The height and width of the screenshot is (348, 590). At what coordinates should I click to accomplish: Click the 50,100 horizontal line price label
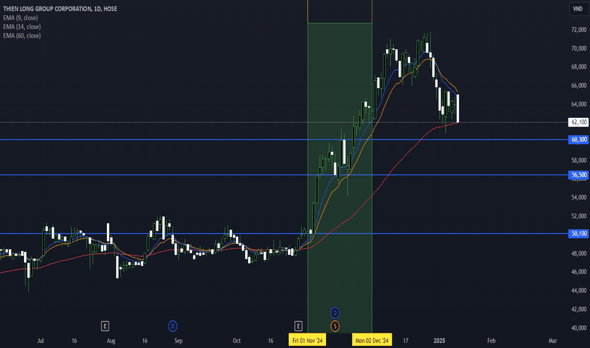(x=579, y=233)
